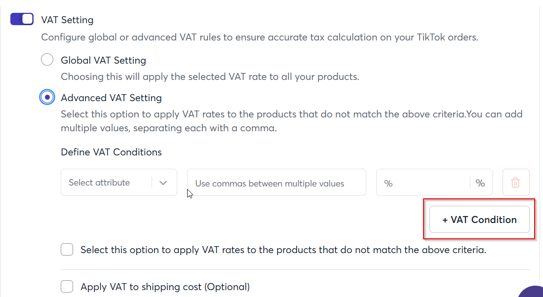Expand attribute list via chevron arrow
Image resolution: width=543 pixels, height=297 pixels.
pos(163,183)
